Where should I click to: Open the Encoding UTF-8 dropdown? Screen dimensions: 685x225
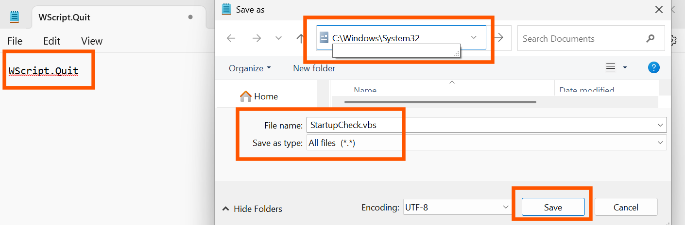coord(505,207)
